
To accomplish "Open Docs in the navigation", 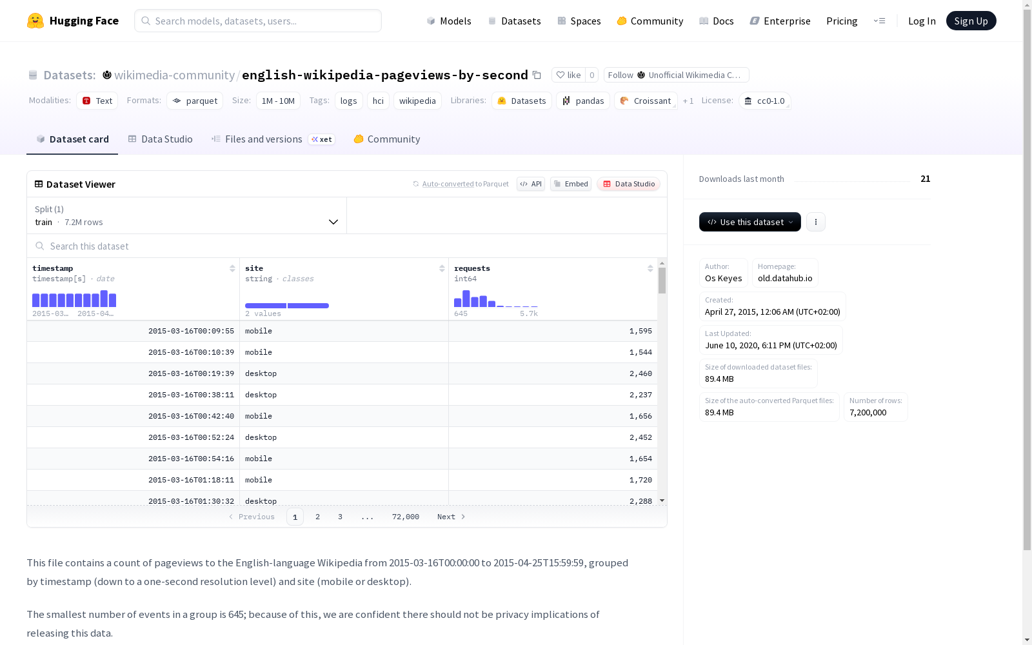I will coord(717,21).
